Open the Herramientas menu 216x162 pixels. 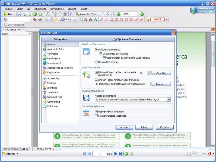[57, 9]
